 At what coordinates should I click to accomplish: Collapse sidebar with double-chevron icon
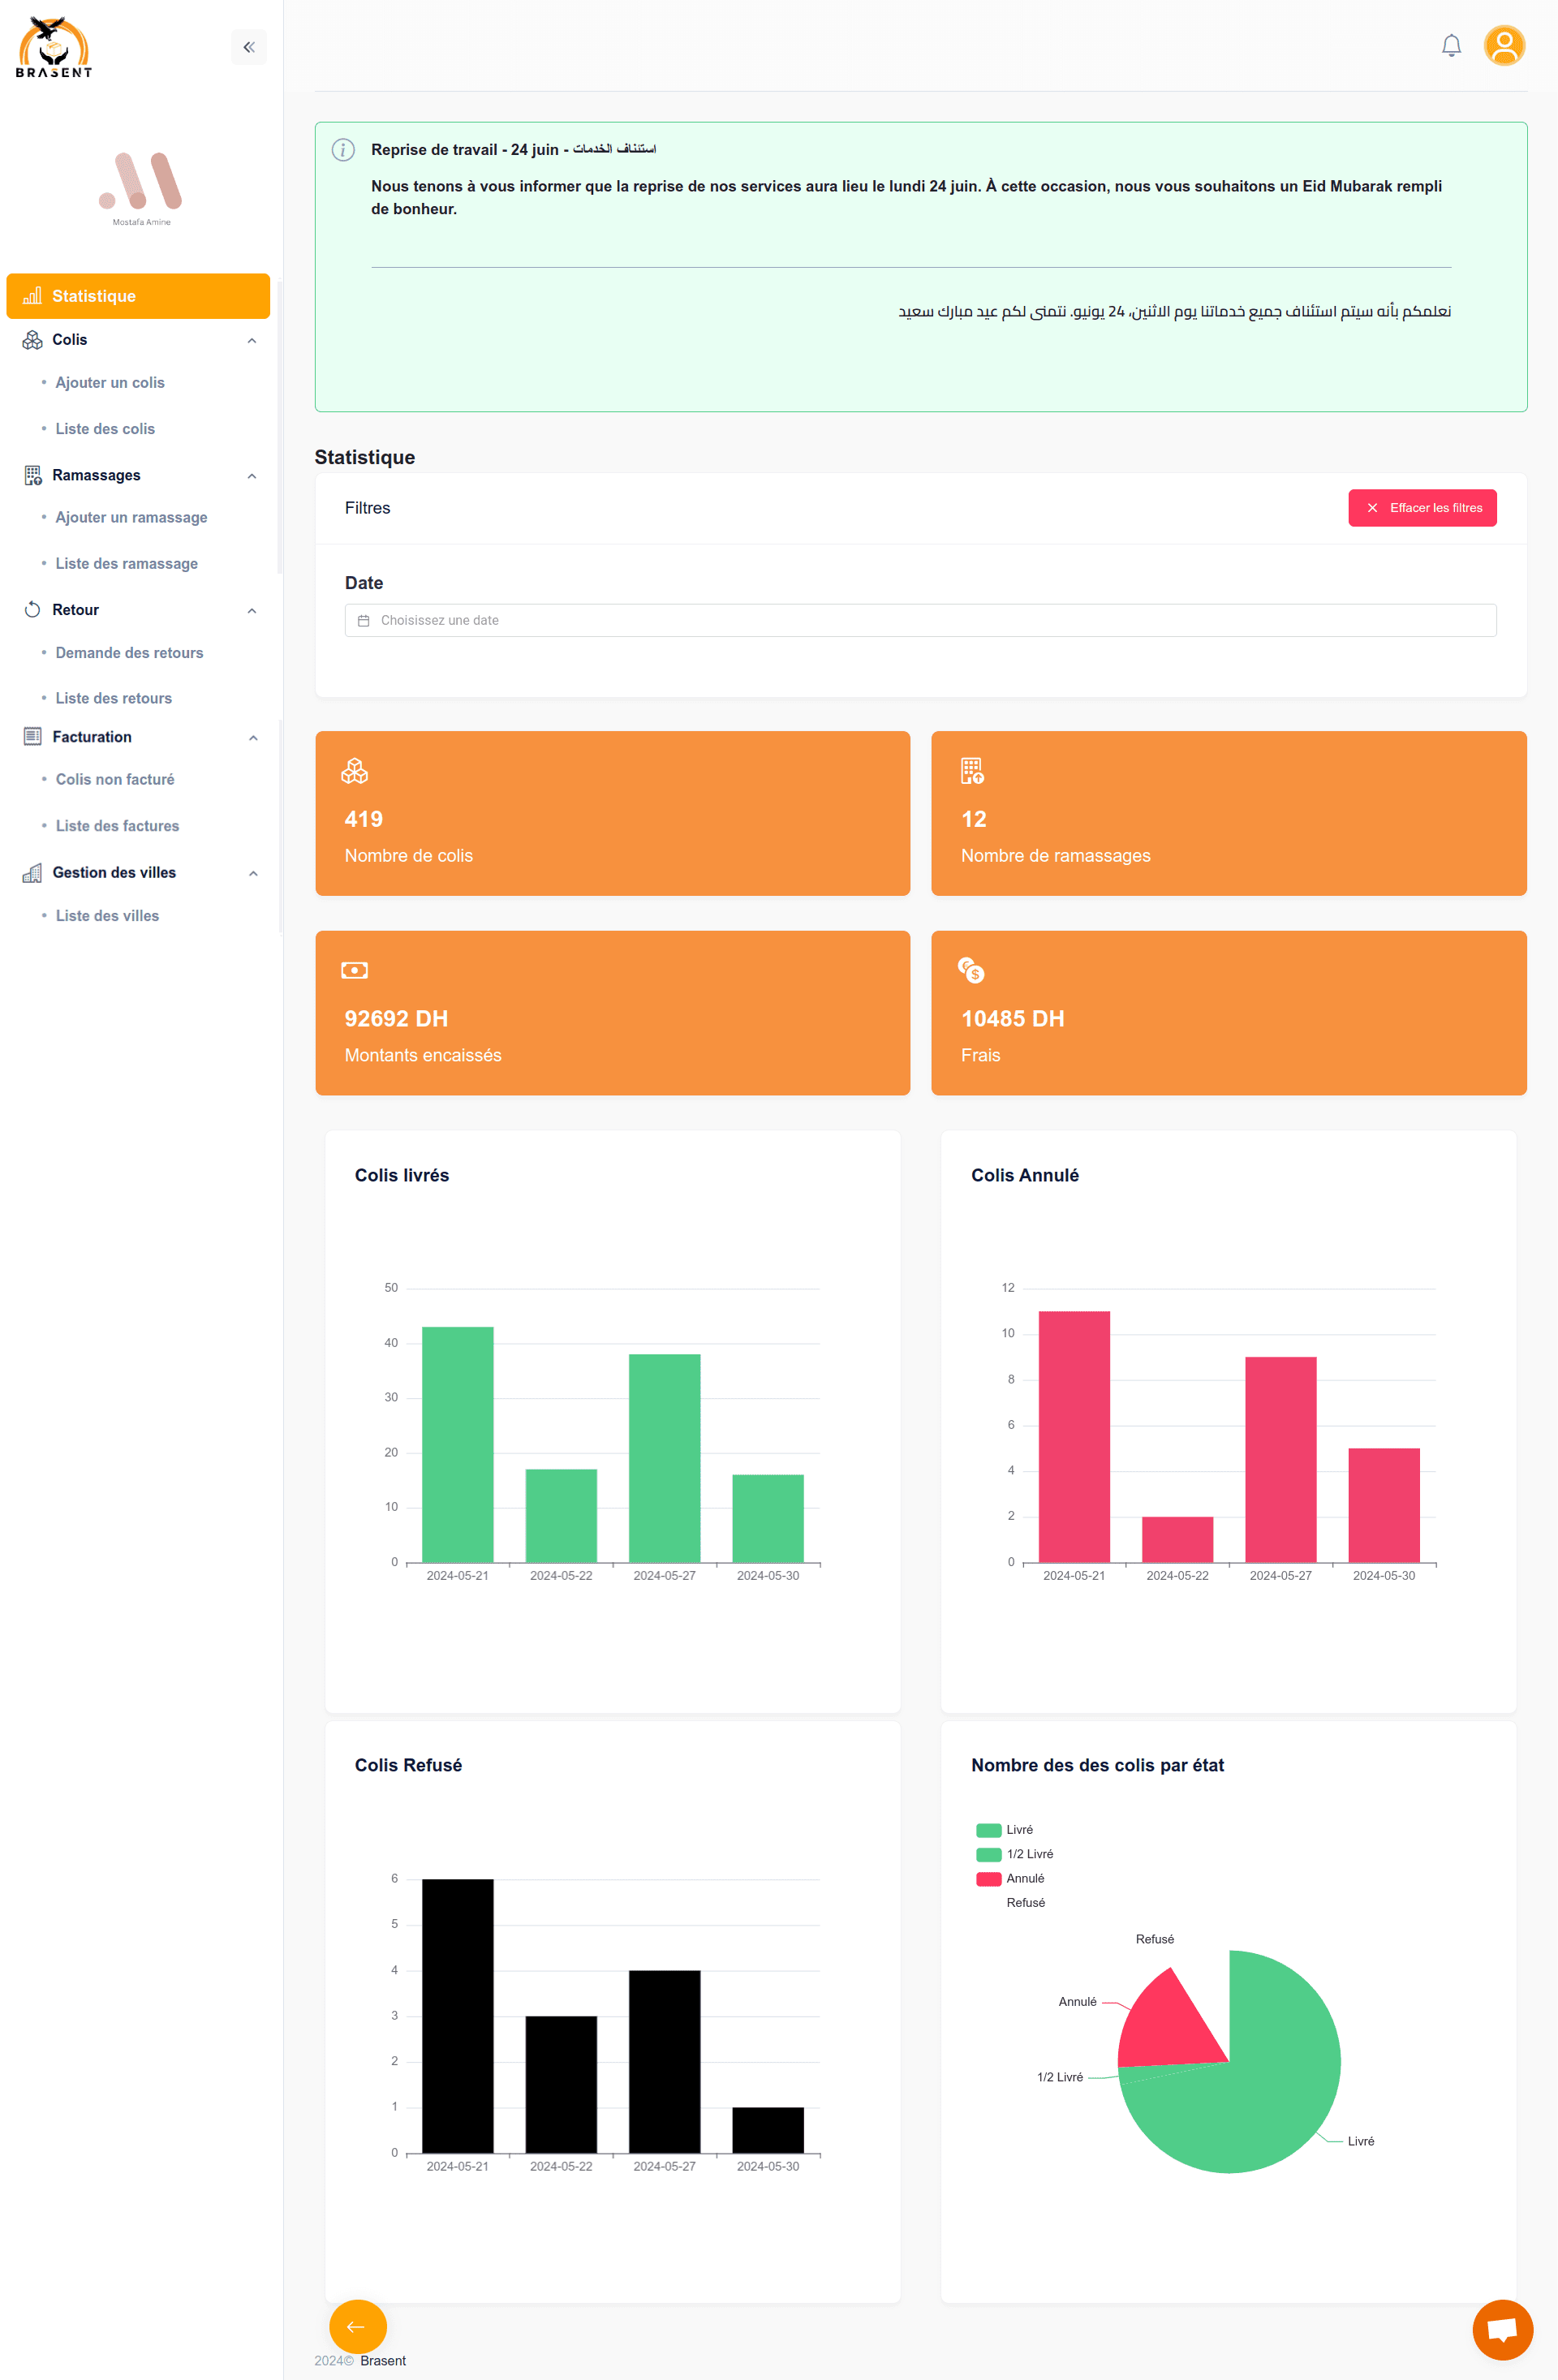point(249,47)
